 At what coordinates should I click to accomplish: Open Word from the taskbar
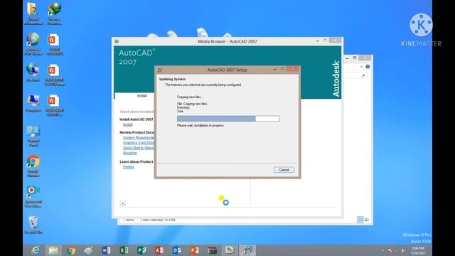106,250
